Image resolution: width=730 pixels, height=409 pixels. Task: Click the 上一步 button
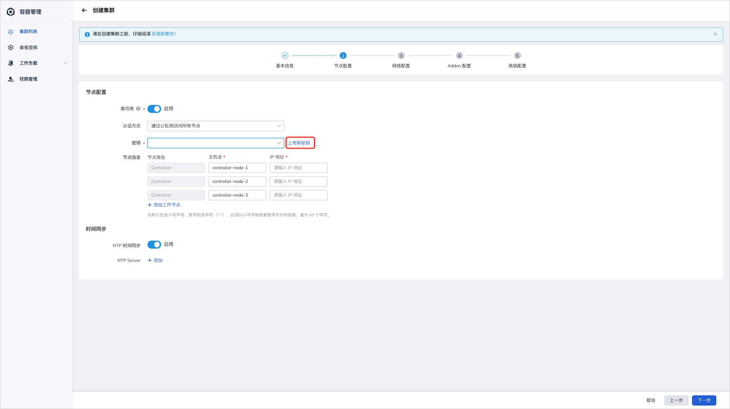tap(676, 400)
